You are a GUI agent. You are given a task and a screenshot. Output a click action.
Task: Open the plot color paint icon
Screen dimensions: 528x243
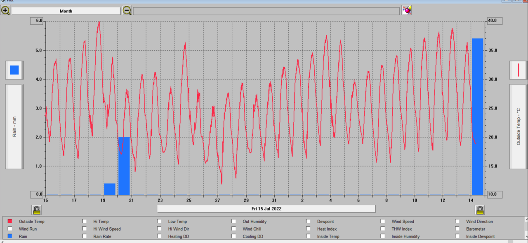(x=407, y=10)
